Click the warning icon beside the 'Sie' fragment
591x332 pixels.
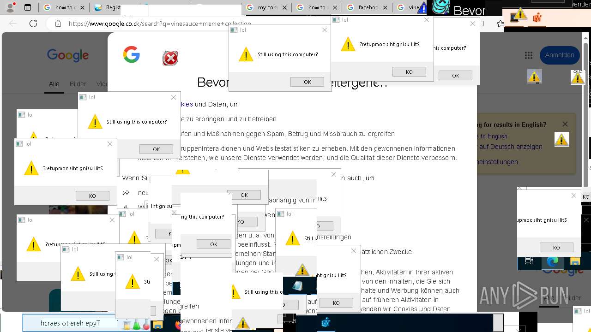coord(578,77)
